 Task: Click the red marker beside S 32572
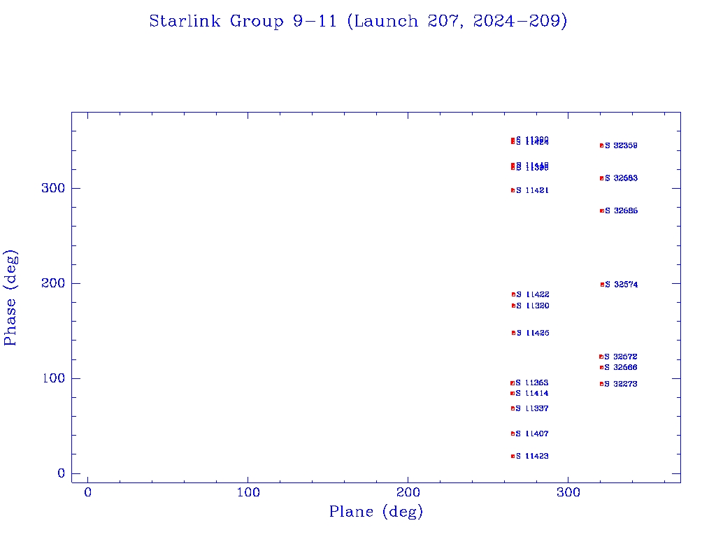[x=601, y=357]
